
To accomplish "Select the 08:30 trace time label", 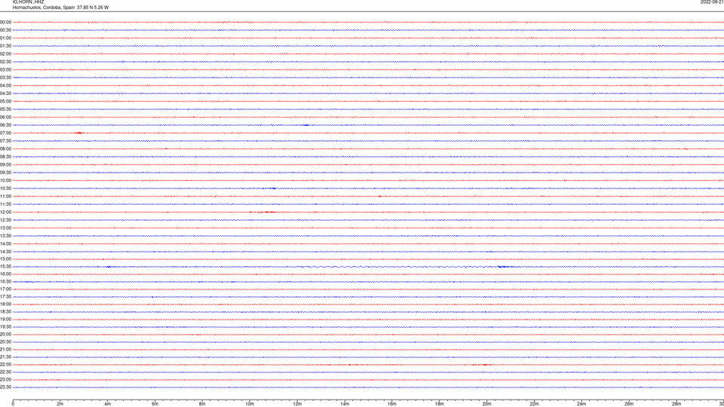I will click(5, 157).
